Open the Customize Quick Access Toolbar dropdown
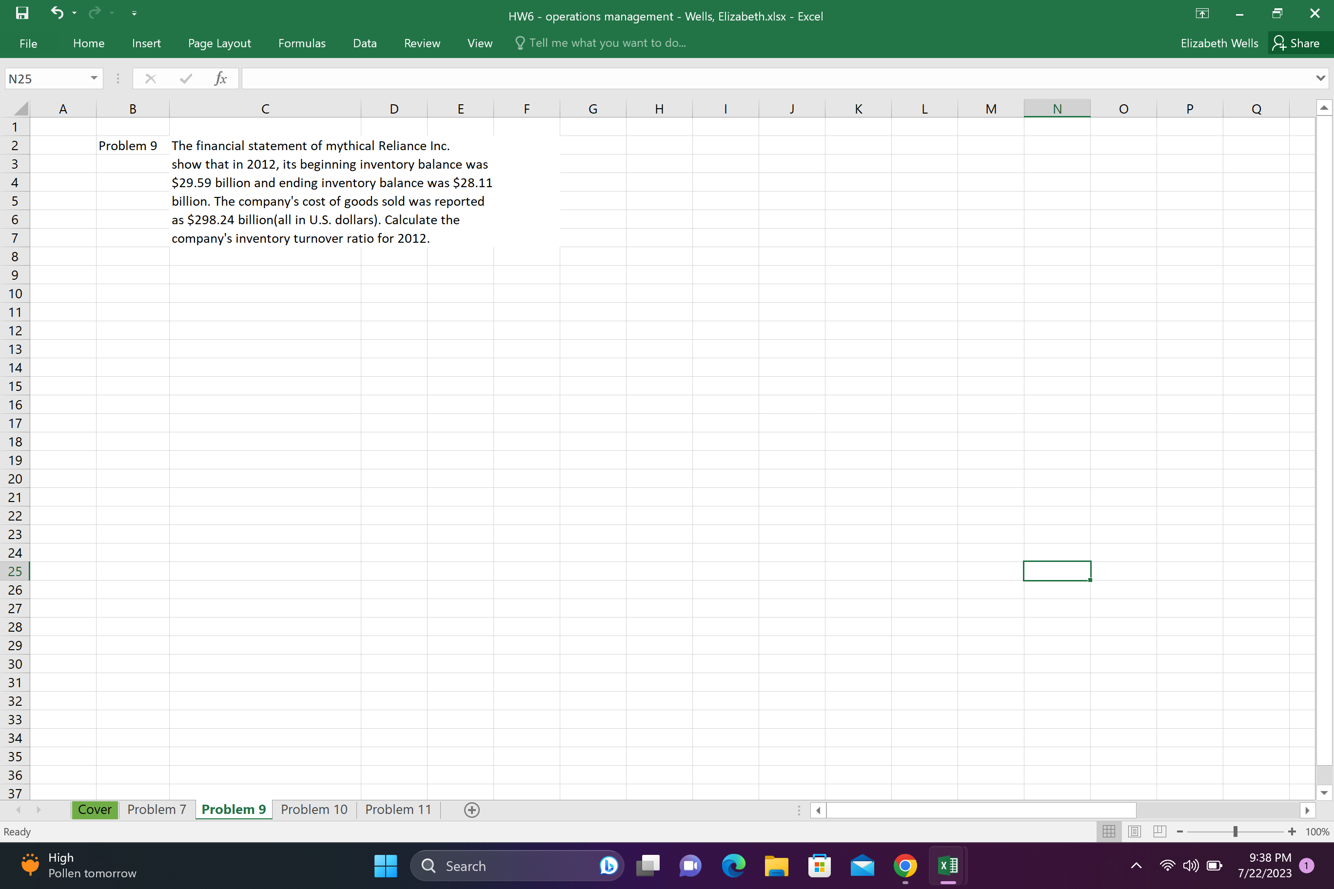The image size is (1334, 889). [135, 13]
